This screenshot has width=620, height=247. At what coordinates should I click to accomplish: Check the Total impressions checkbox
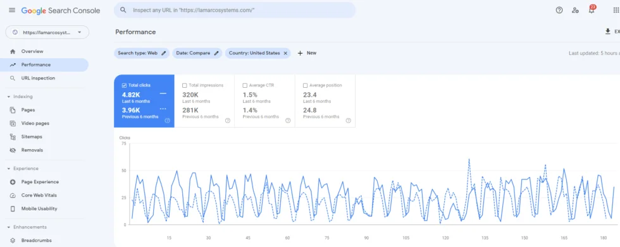click(185, 85)
